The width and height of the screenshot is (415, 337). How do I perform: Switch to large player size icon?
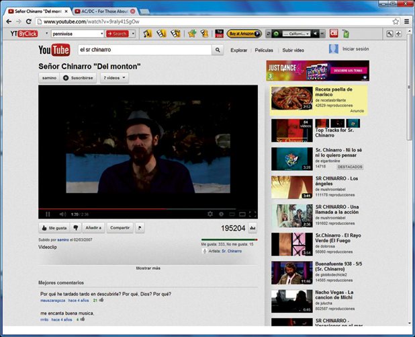(x=242, y=214)
